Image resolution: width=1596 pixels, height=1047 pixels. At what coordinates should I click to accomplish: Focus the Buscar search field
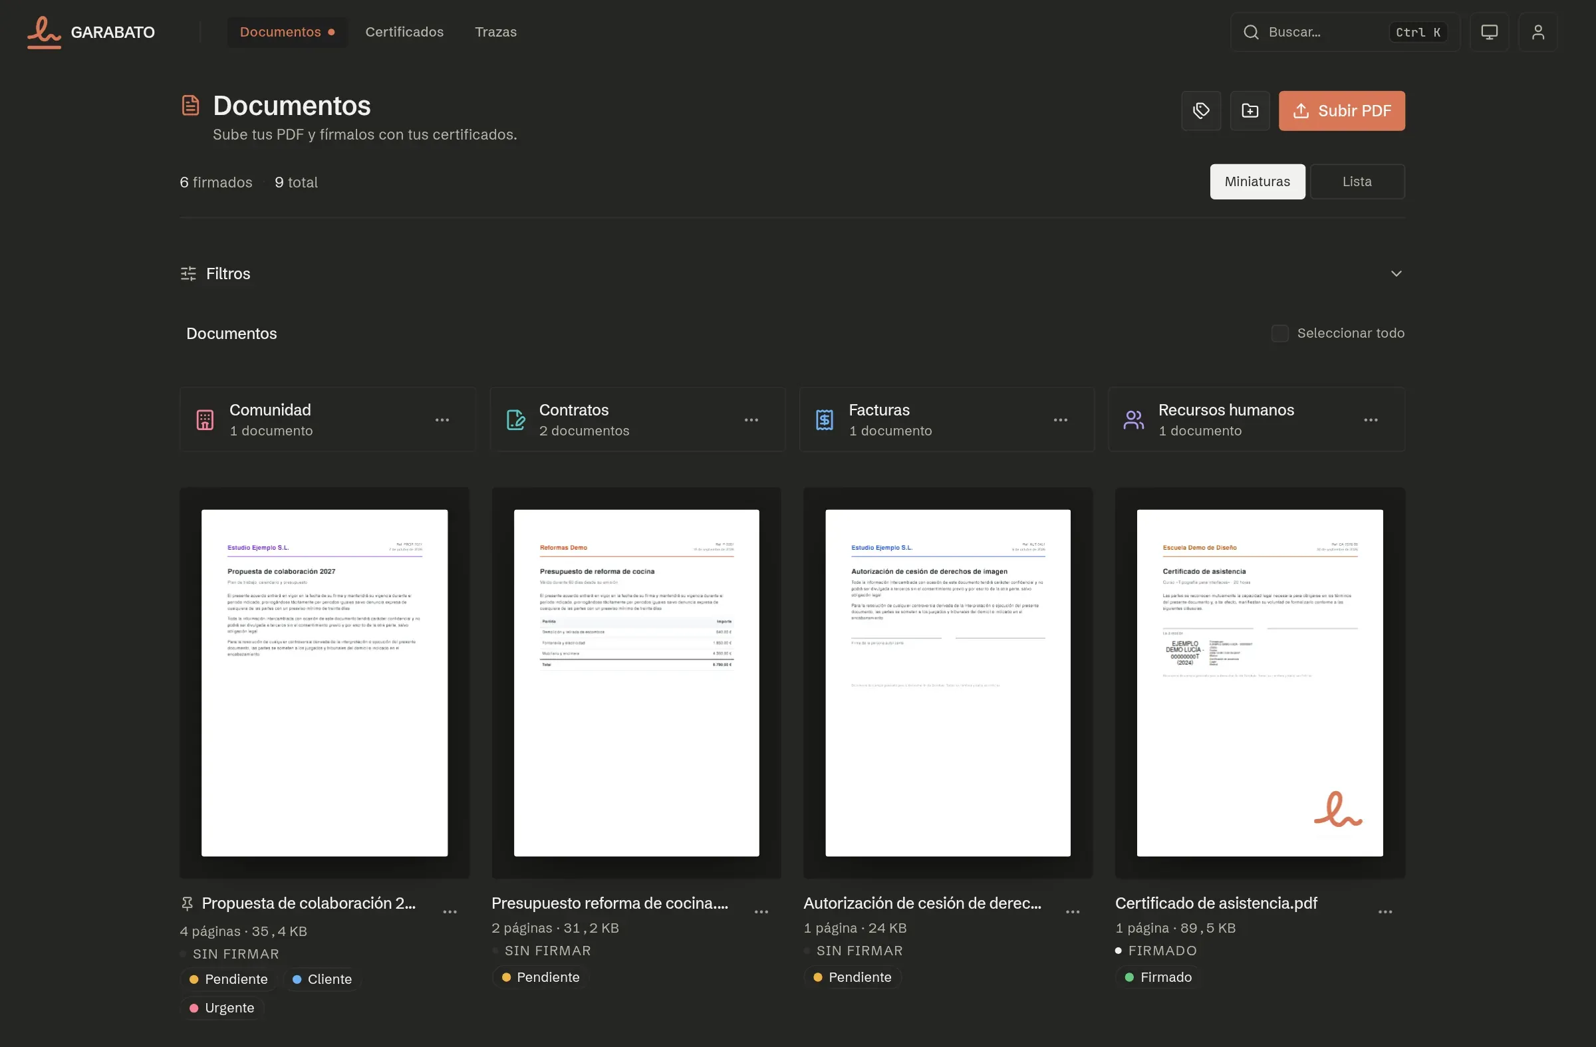(1345, 32)
